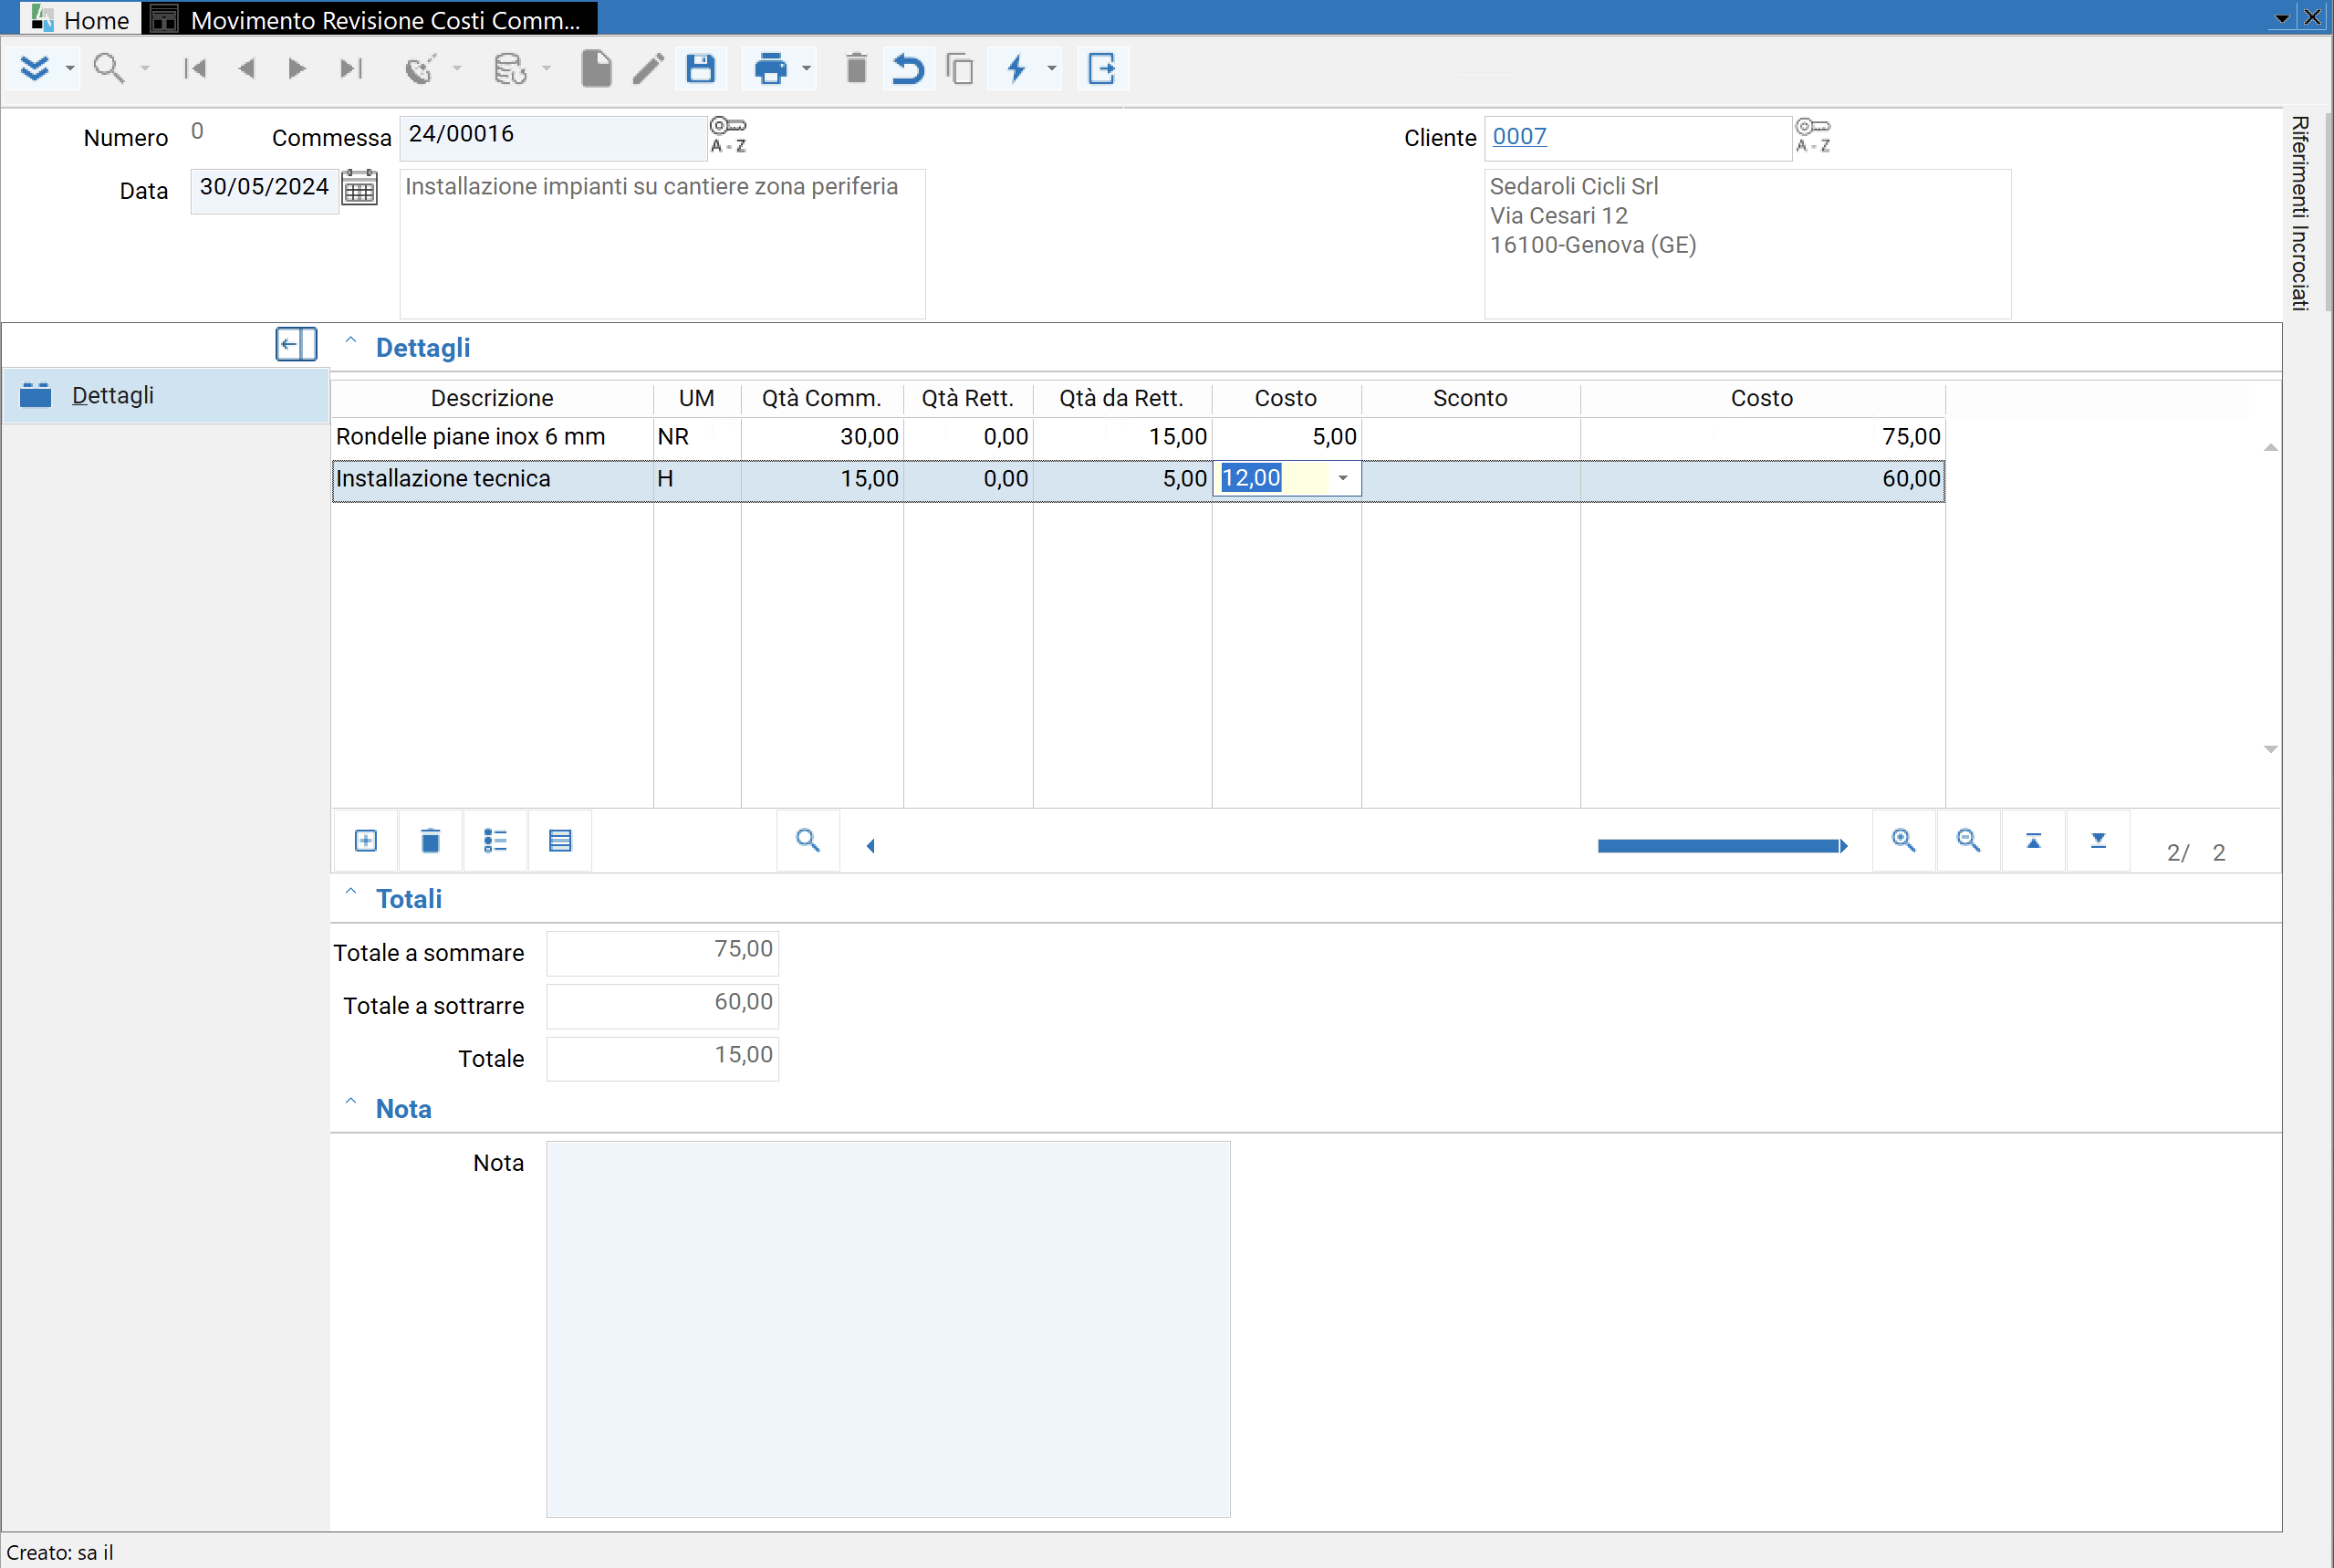The height and width of the screenshot is (1568, 2334).
Task: Open client link 0007
Action: 1518,136
